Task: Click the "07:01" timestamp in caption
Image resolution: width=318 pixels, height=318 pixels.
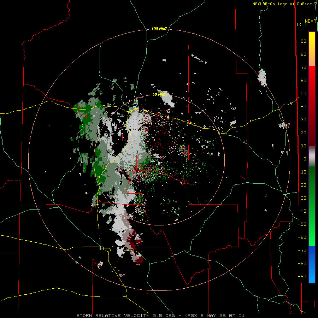Action: pos(236,316)
